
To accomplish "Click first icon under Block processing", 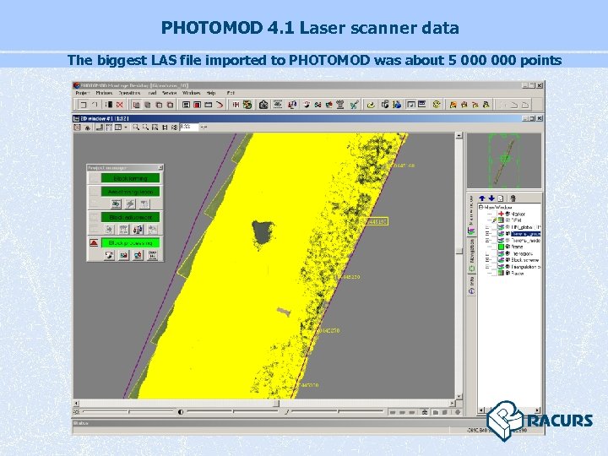I will pyautogui.click(x=109, y=256).
